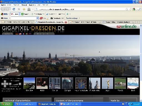
Task: Close the Gigapixel-Dresden.de tab
Action: click(x=66, y=22)
